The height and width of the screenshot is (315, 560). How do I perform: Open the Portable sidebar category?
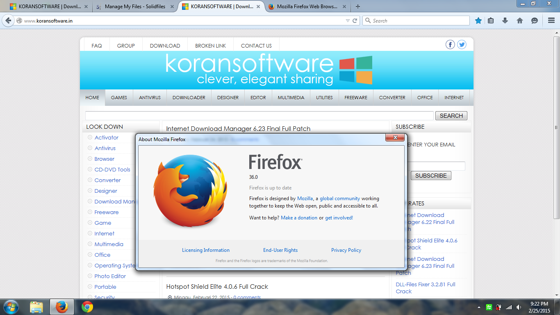click(x=105, y=287)
